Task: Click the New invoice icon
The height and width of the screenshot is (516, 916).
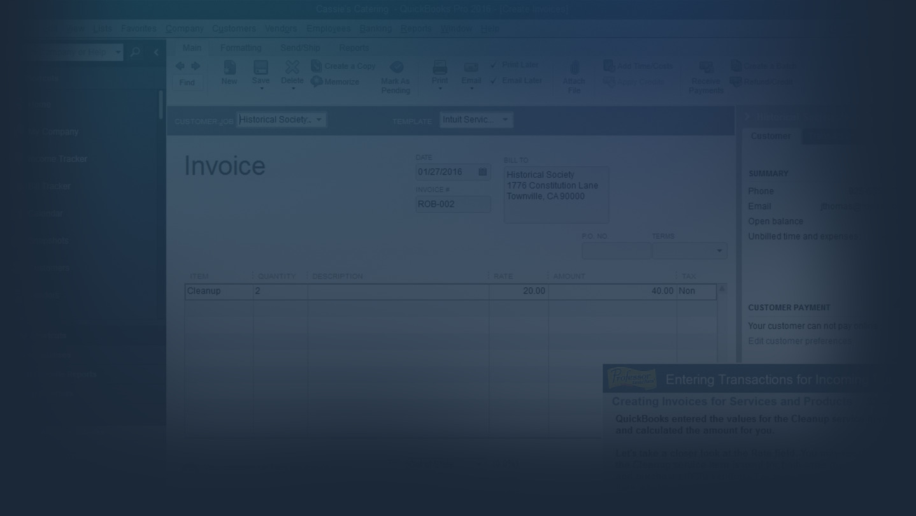Action: click(x=229, y=67)
